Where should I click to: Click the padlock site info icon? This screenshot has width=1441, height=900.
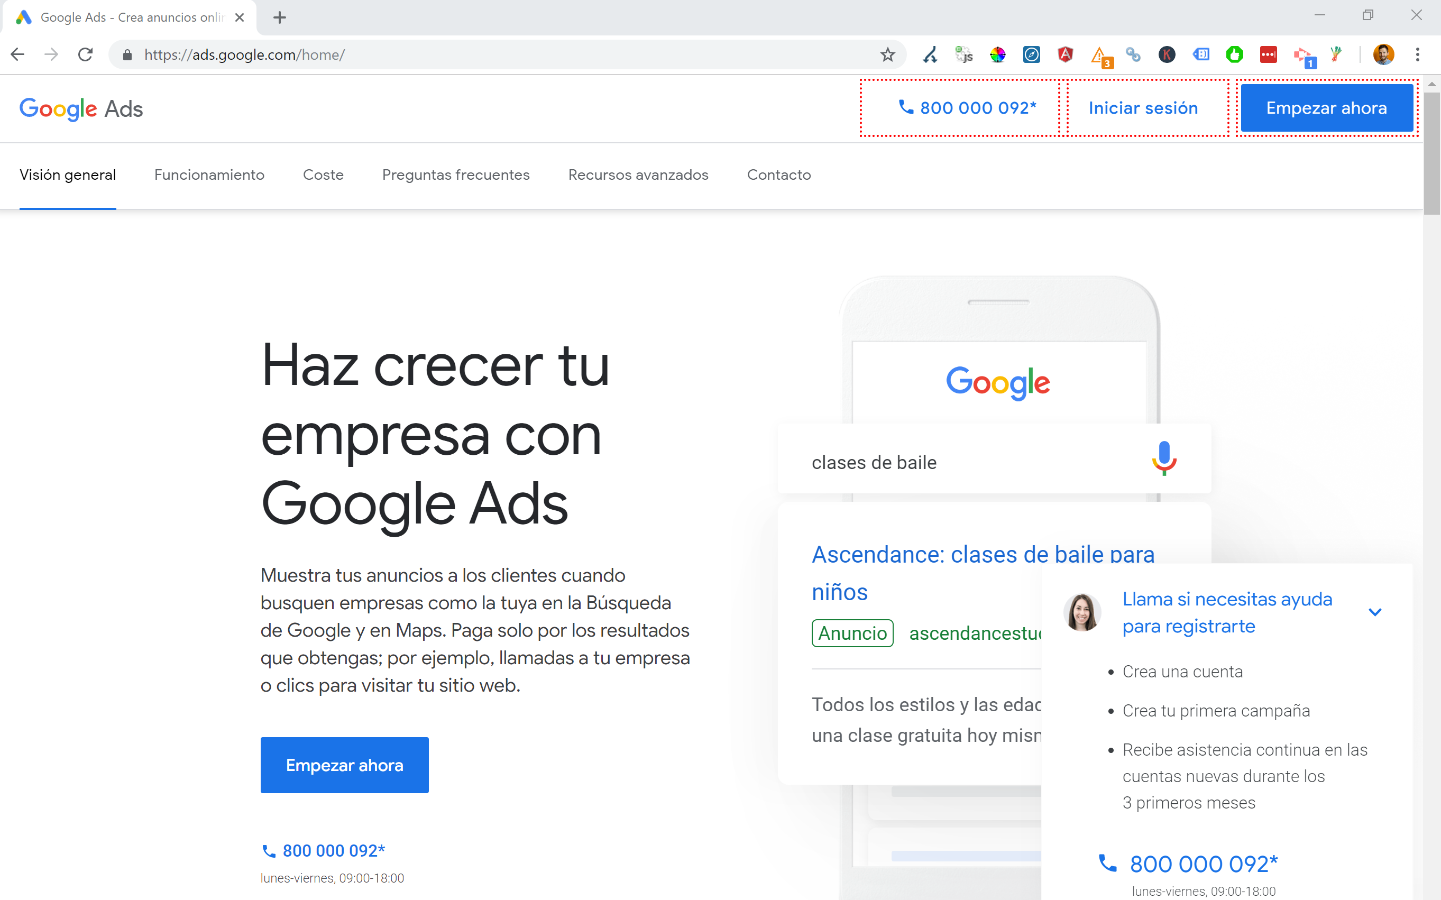pos(127,55)
